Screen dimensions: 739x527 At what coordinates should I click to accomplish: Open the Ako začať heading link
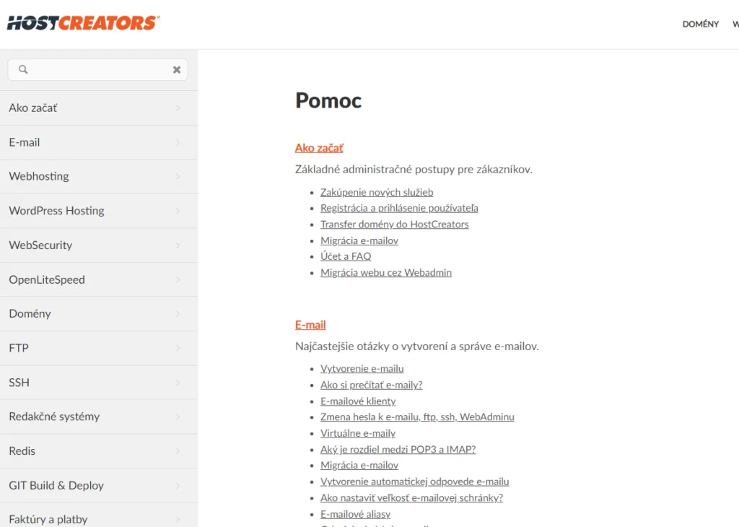click(x=319, y=148)
